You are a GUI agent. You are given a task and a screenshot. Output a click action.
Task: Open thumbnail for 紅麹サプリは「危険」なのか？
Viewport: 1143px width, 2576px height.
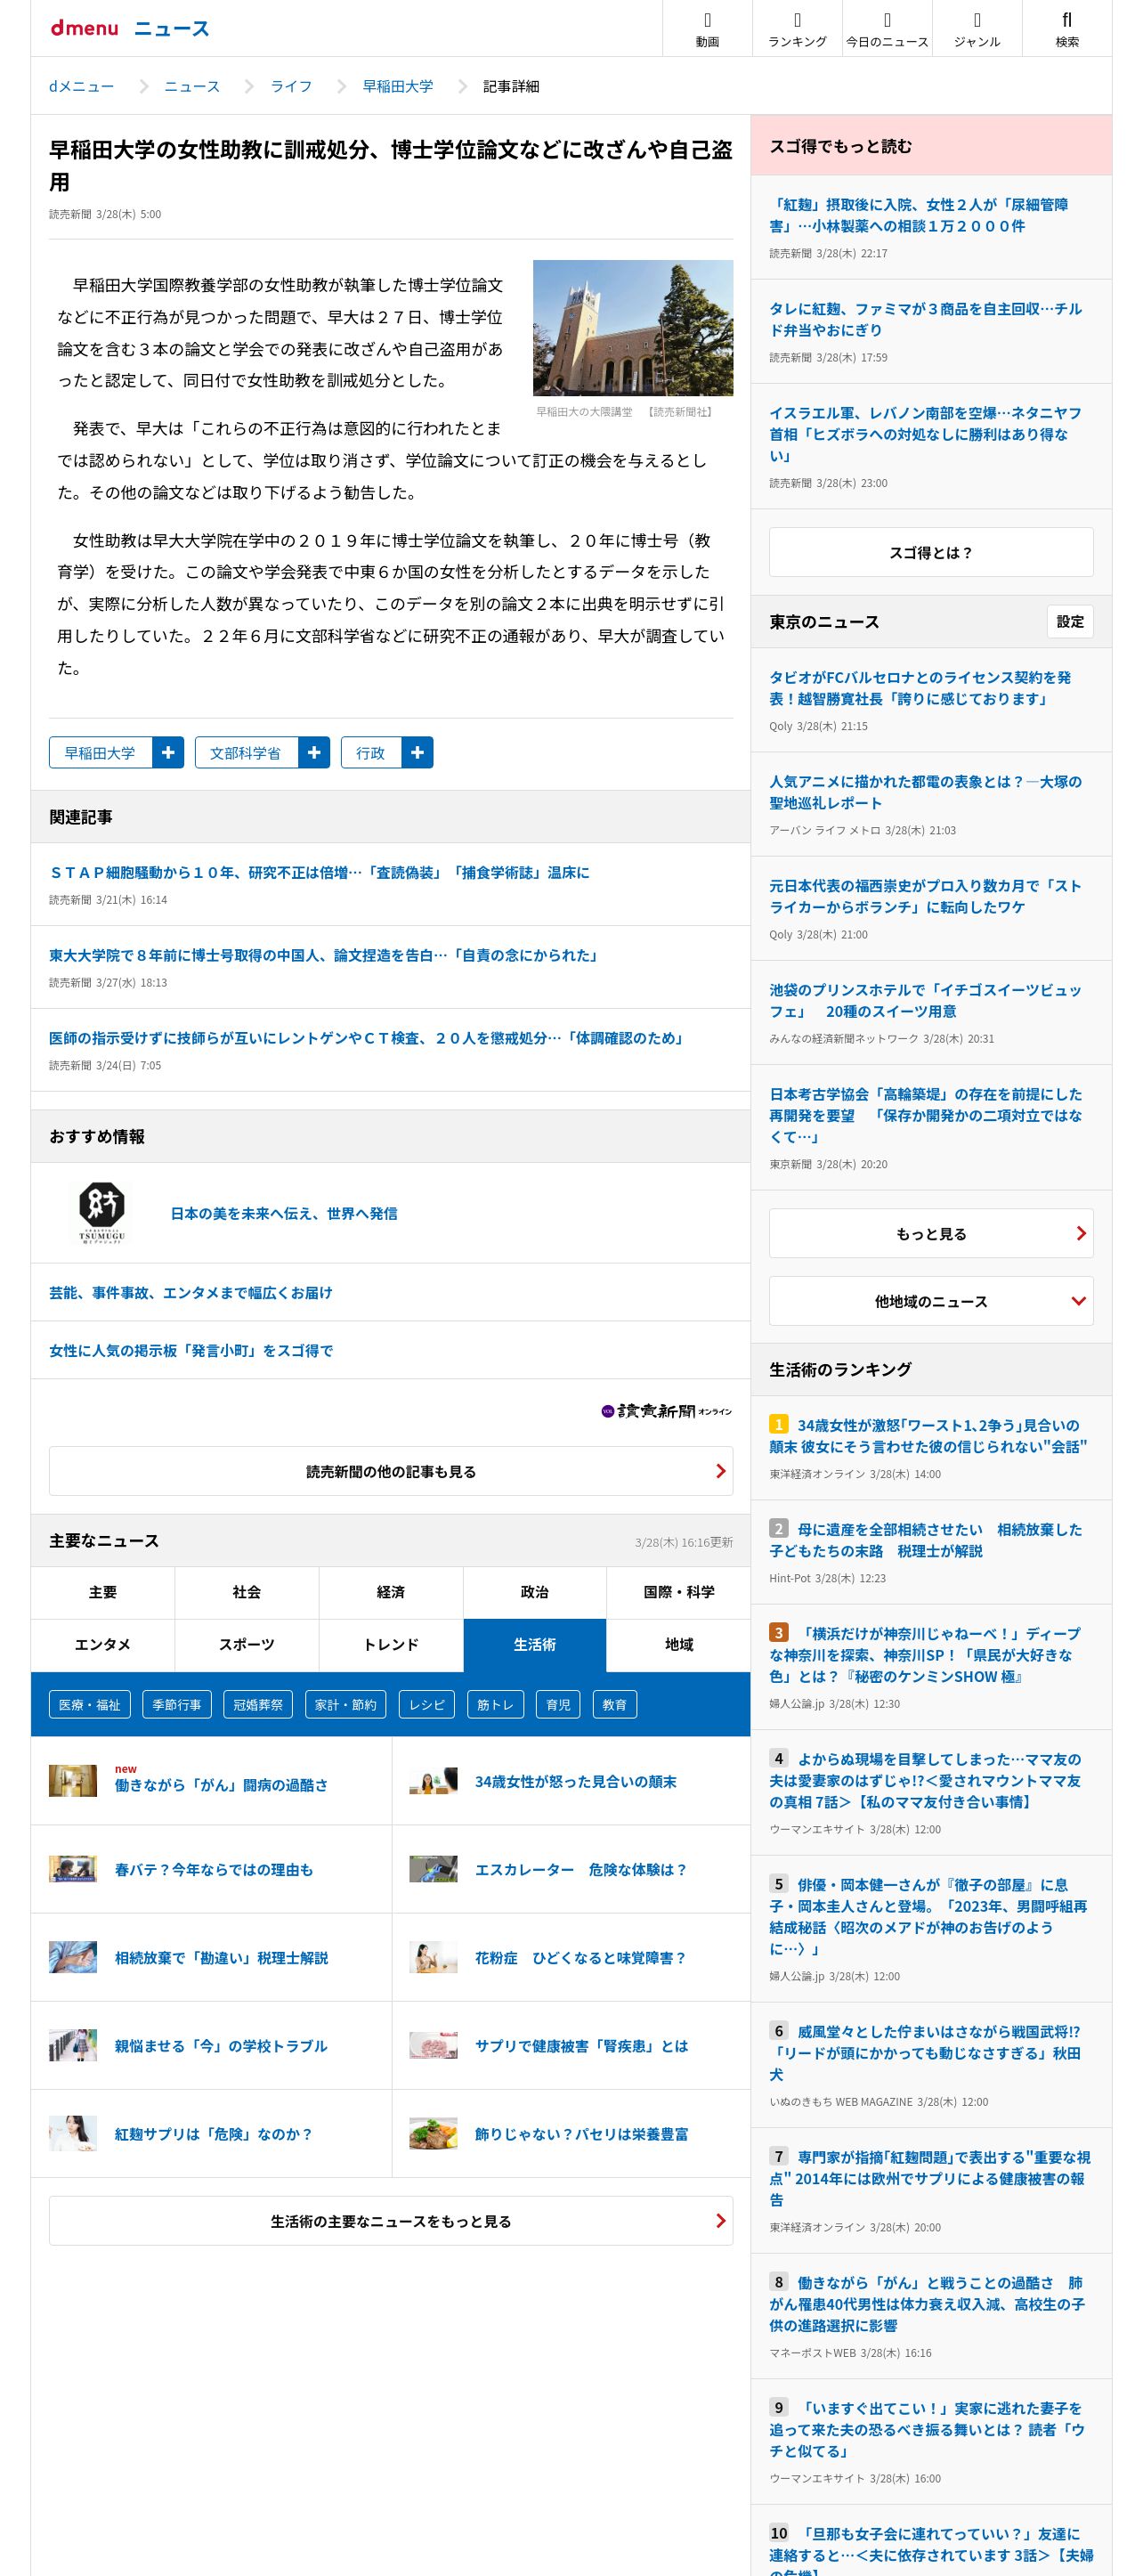point(73,2133)
